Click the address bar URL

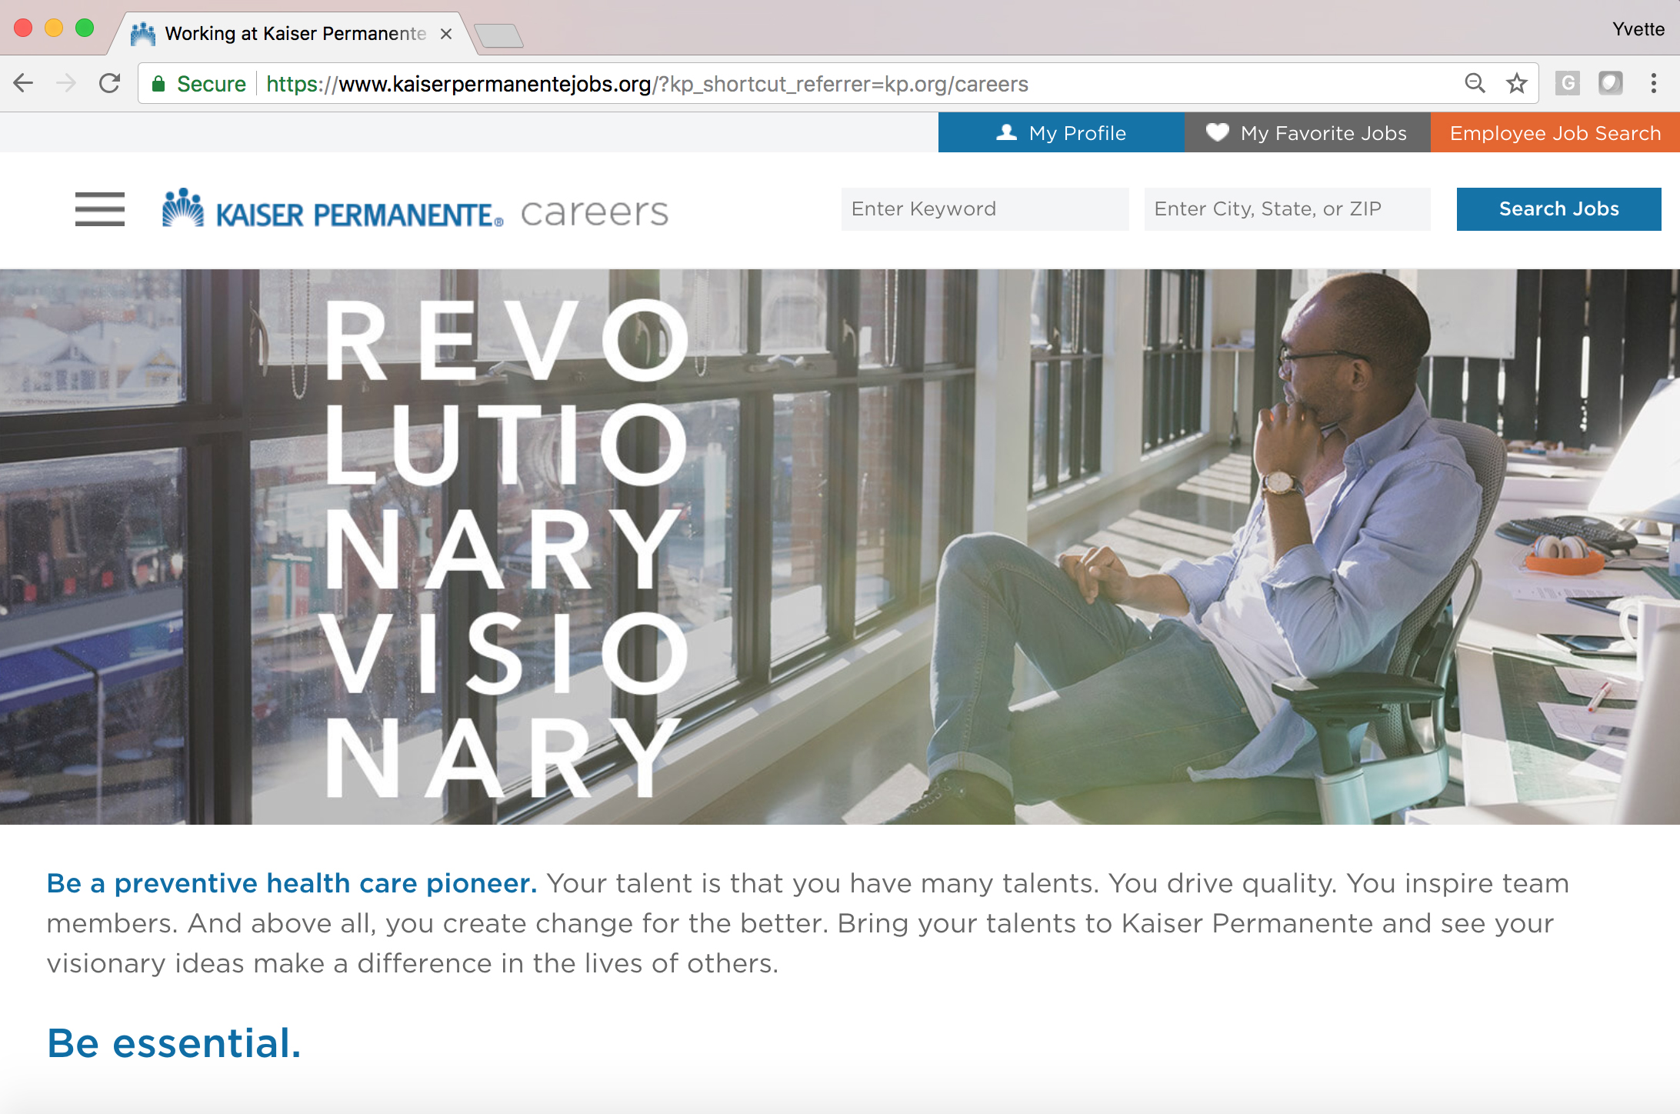click(647, 84)
